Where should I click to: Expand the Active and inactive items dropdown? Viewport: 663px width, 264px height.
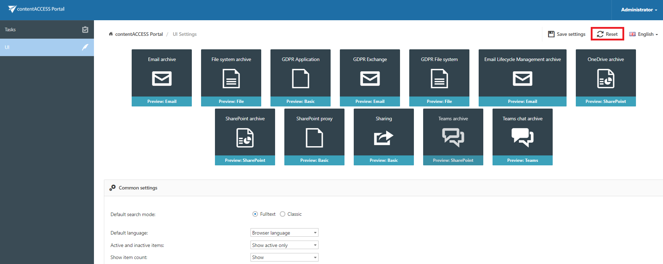(x=284, y=245)
